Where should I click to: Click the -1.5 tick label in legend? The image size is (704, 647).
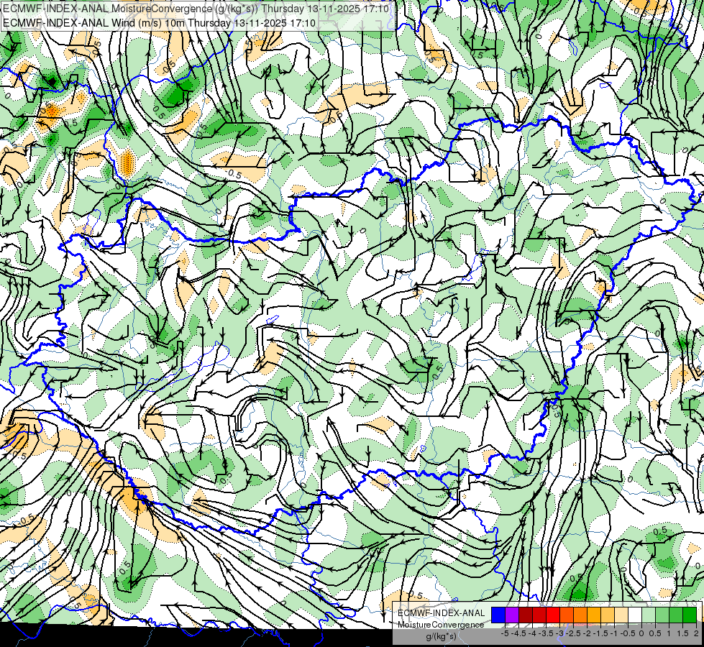click(600, 633)
